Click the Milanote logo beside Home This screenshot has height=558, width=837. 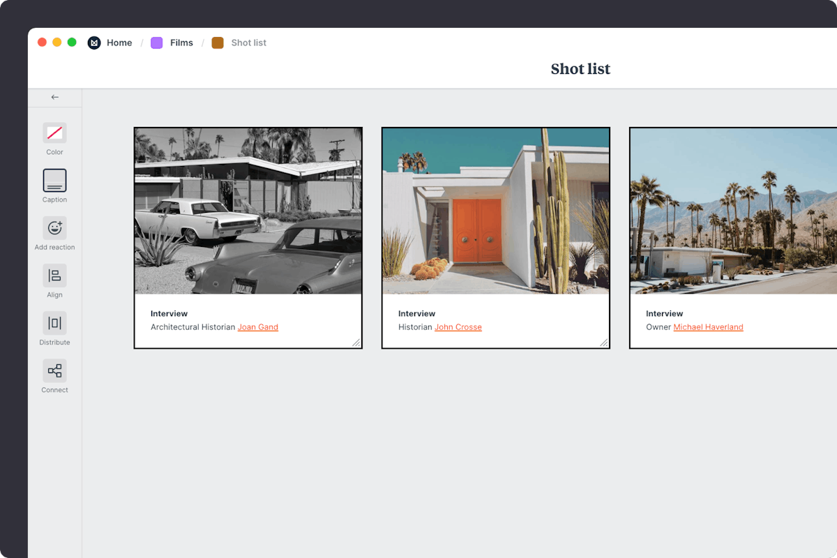click(94, 43)
